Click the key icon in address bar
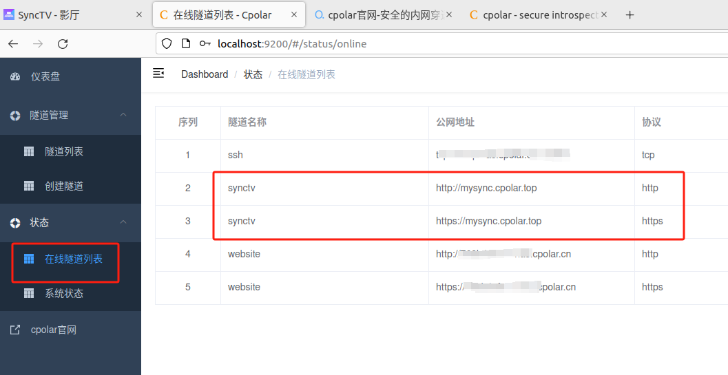This screenshot has height=375, width=728. [205, 43]
